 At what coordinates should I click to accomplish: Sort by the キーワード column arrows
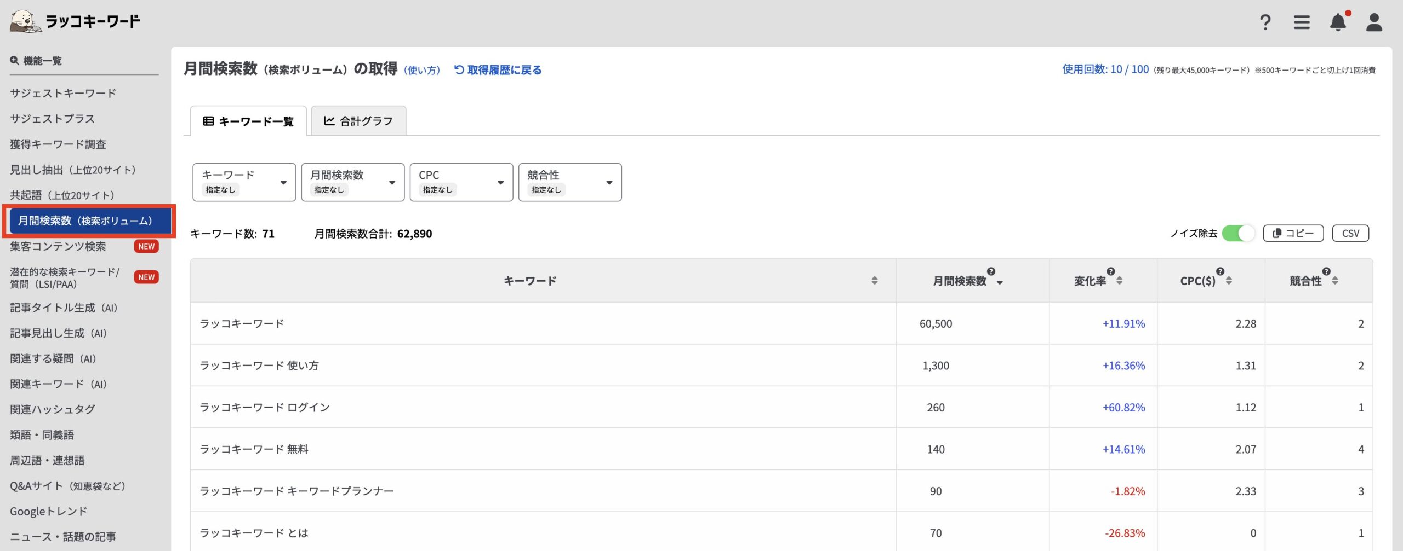click(875, 281)
